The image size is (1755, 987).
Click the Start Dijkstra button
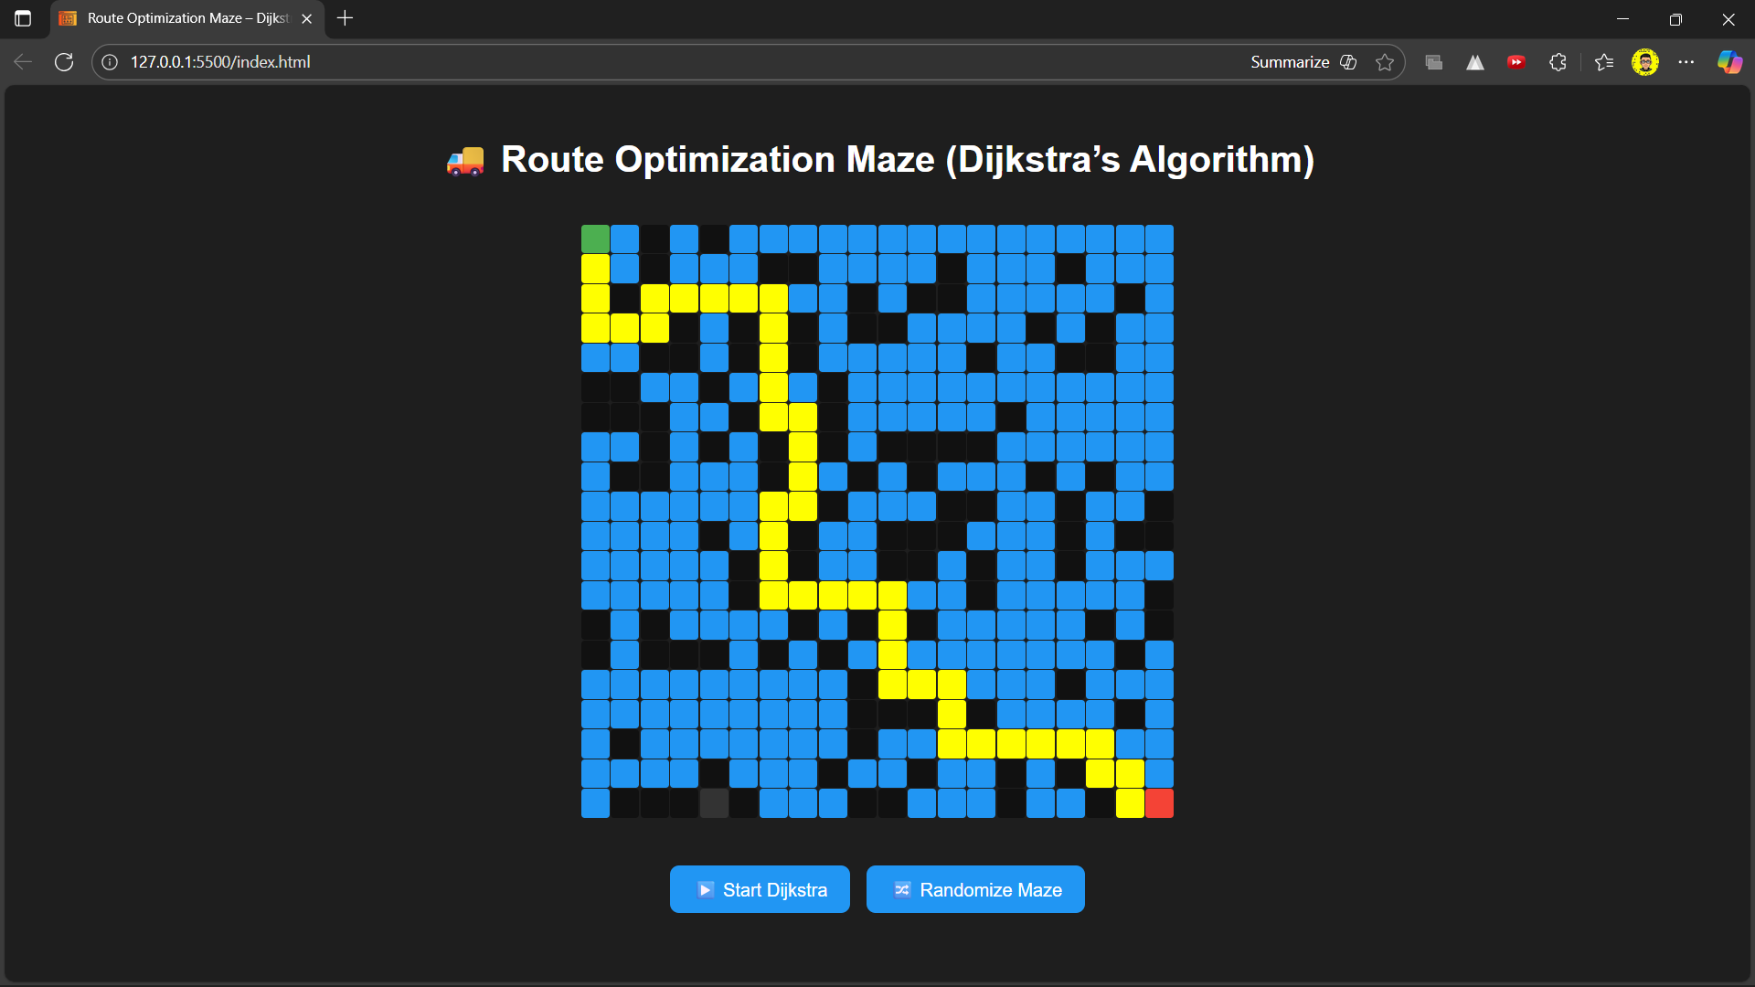760,889
